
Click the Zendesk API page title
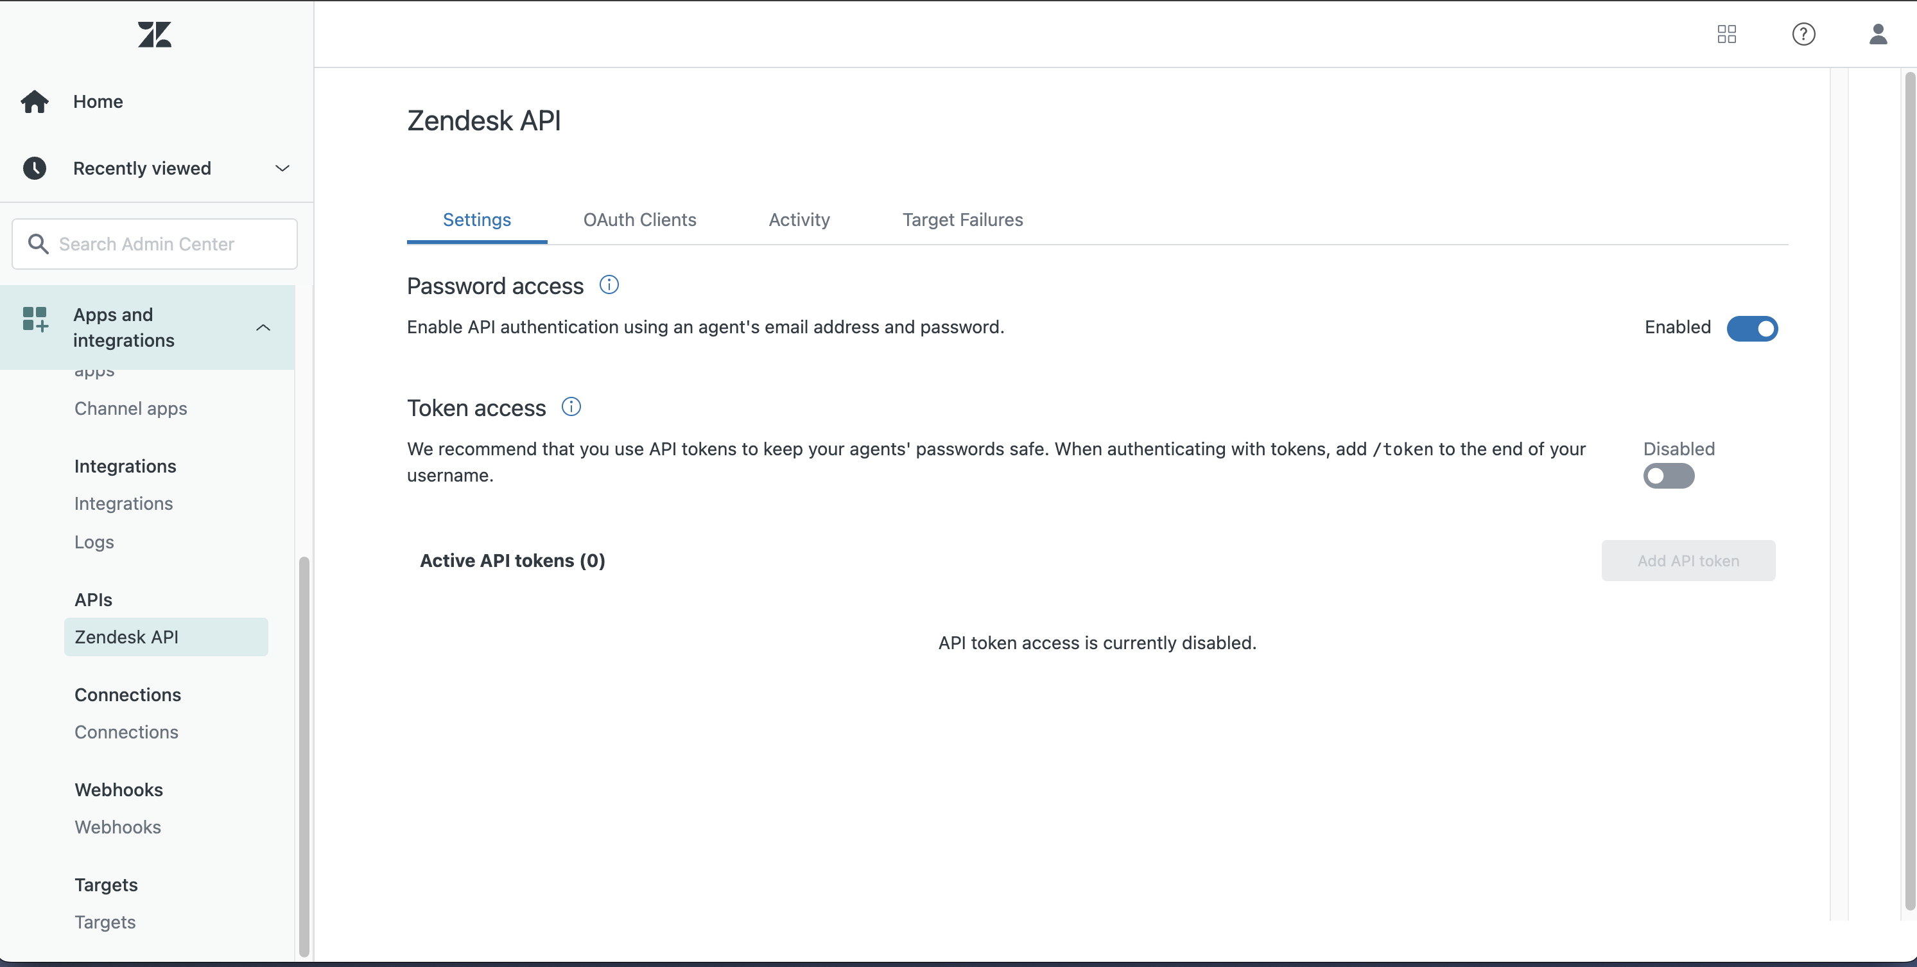[x=483, y=121]
